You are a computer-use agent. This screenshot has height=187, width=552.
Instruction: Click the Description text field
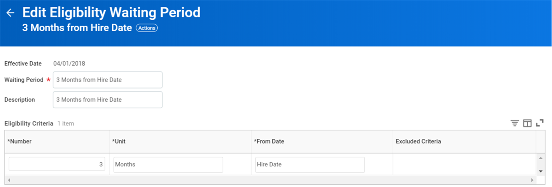click(108, 99)
